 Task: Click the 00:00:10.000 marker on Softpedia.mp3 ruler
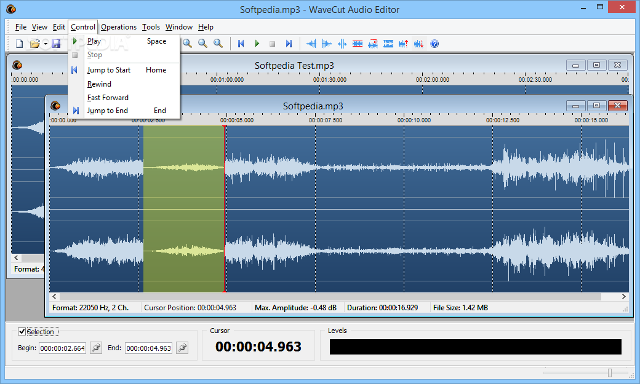point(414,120)
